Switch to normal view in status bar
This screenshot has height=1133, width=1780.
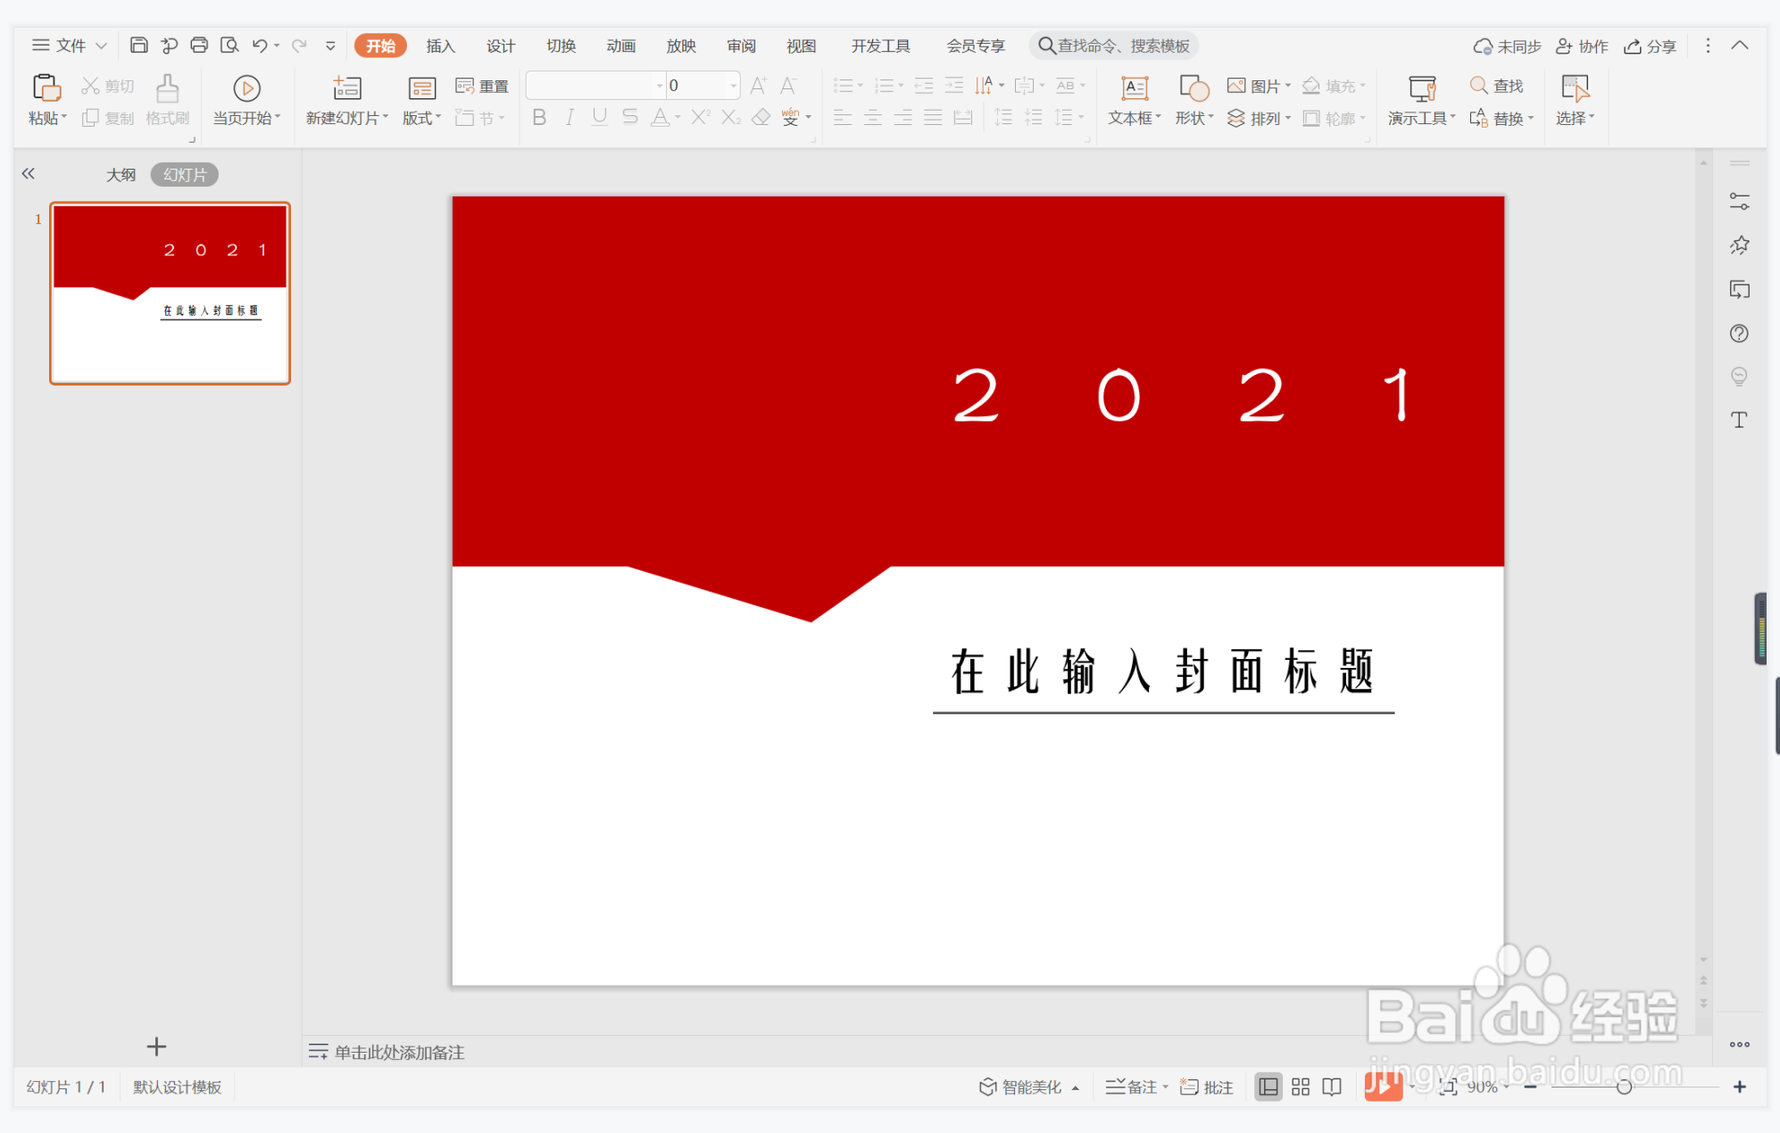pos(1268,1087)
